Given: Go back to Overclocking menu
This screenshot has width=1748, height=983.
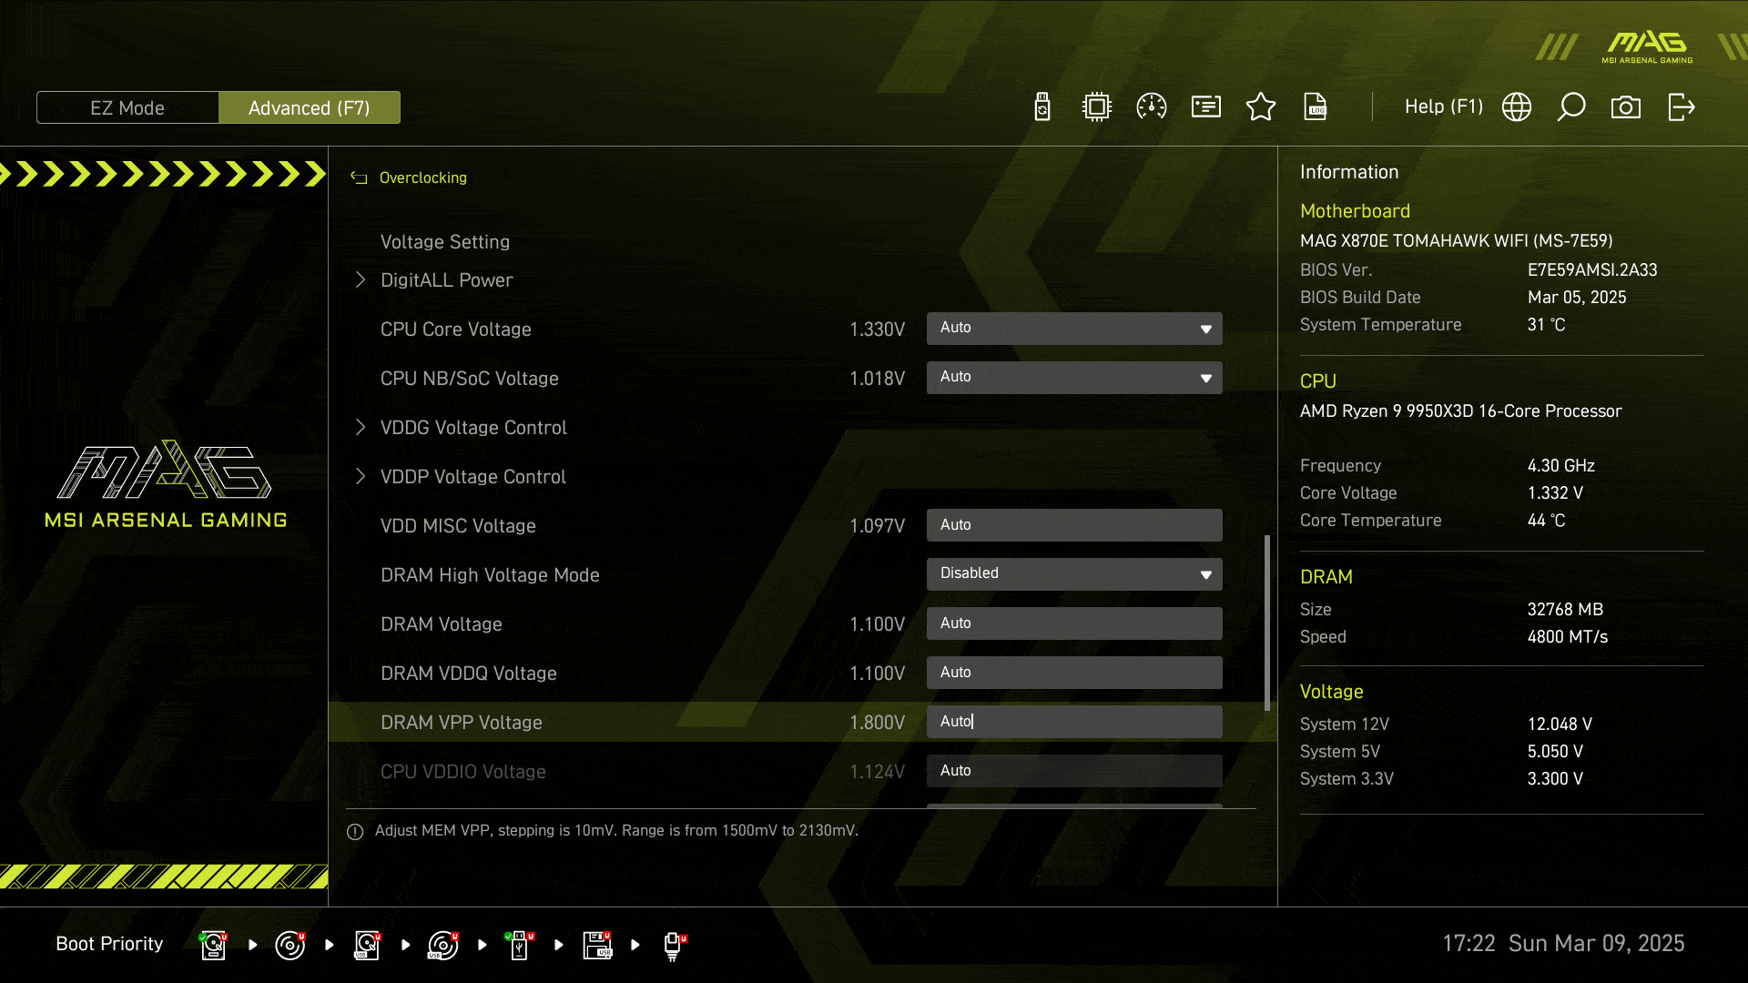Looking at the screenshot, I should pyautogui.click(x=422, y=177).
